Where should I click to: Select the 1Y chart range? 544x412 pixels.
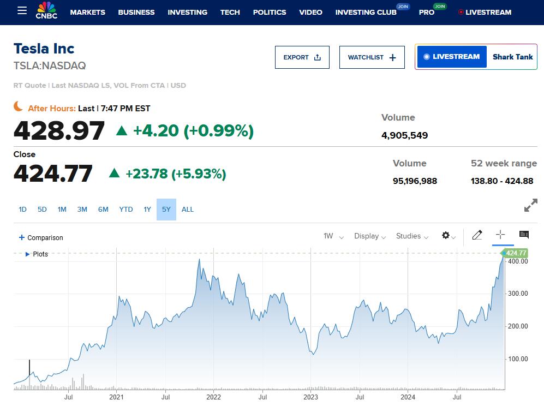coord(147,210)
